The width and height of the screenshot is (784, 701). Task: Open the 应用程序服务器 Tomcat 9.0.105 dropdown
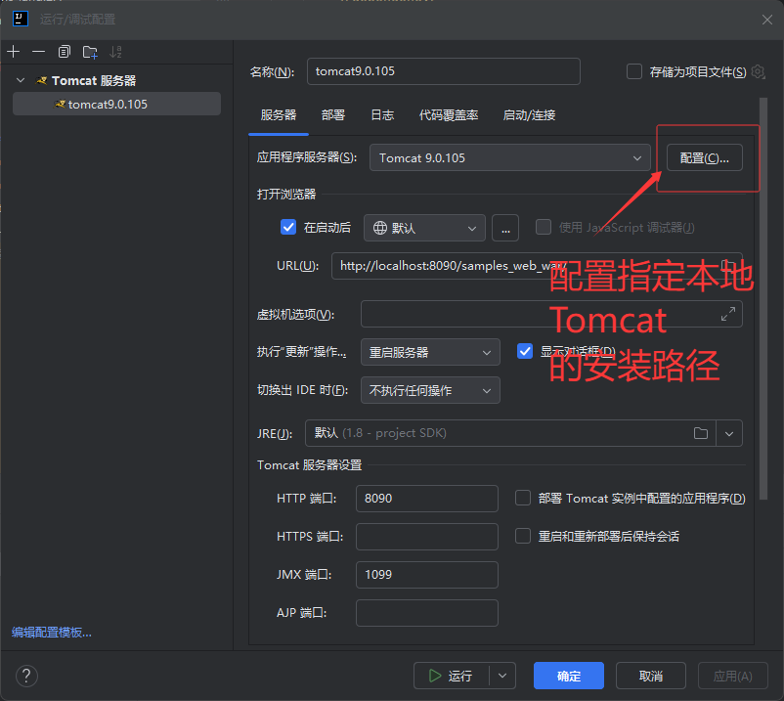click(509, 157)
